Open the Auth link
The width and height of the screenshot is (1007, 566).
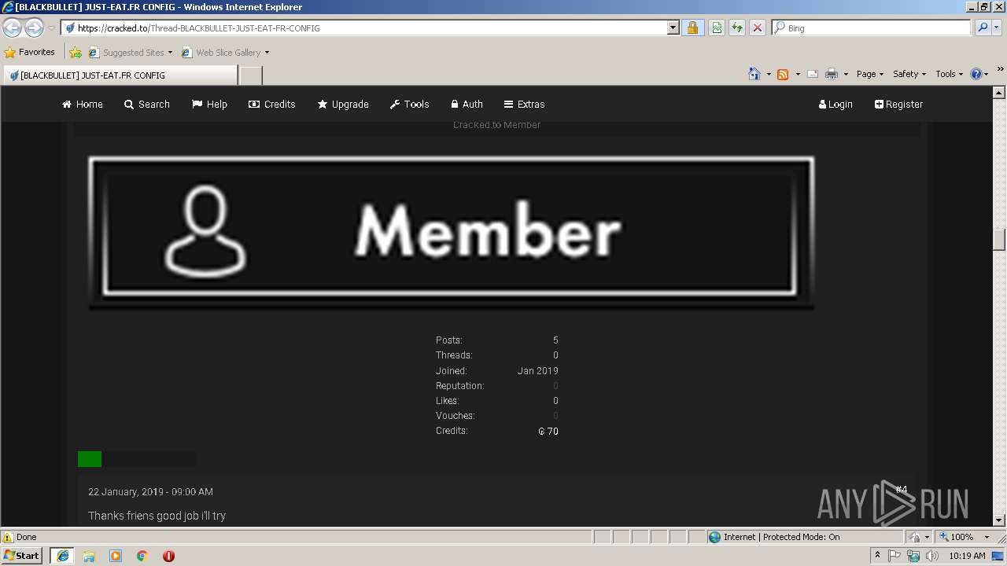(x=467, y=104)
